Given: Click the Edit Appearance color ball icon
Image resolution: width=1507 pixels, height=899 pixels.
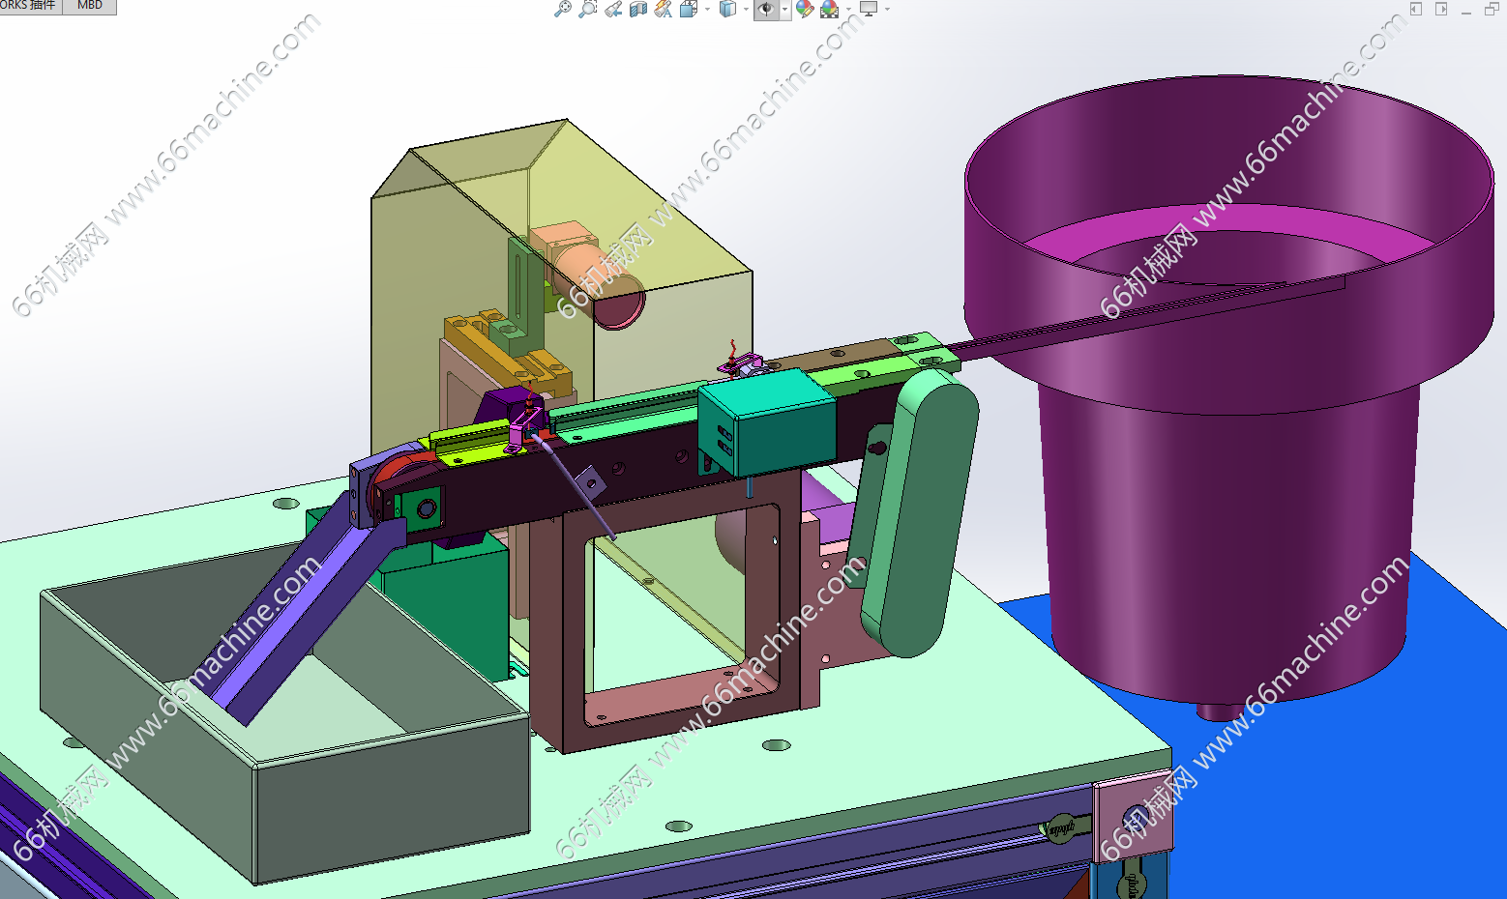Looking at the screenshot, I should [x=805, y=9].
